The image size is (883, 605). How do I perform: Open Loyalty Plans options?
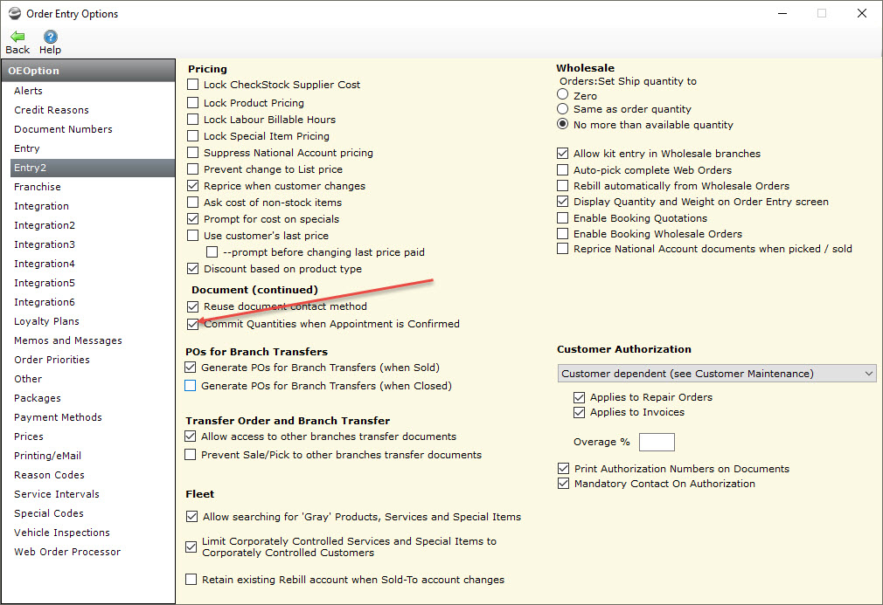click(x=46, y=321)
